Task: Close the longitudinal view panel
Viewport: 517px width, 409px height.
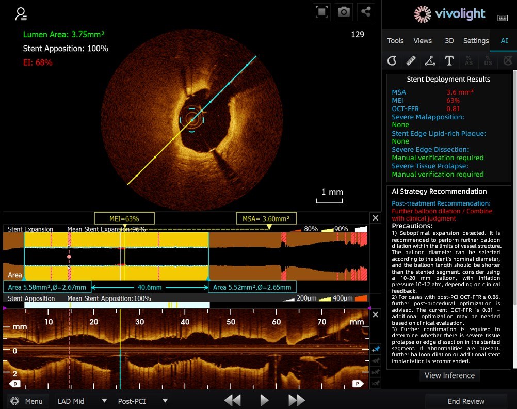Action: [x=375, y=314]
